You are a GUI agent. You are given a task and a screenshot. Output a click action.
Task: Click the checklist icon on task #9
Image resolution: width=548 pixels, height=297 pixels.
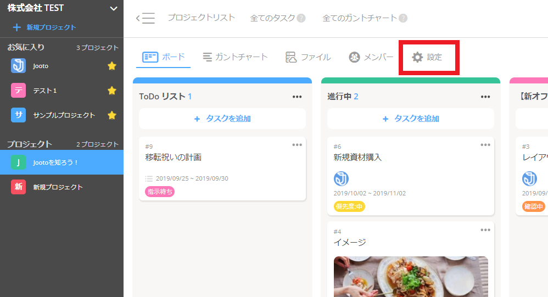pos(149,178)
